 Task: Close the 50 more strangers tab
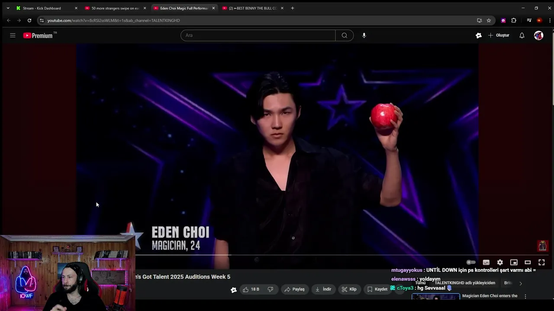tap(145, 8)
